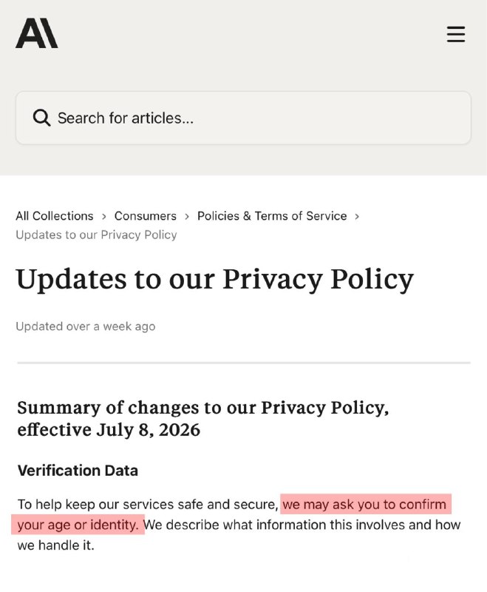
Task: Click the chevron after All Collections
Action: tap(104, 216)
